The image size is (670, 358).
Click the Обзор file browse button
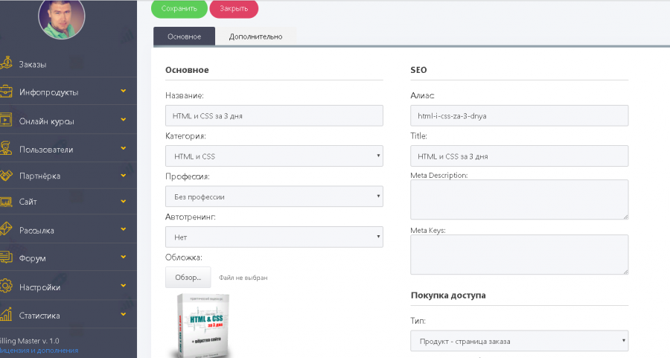[188, 277]
